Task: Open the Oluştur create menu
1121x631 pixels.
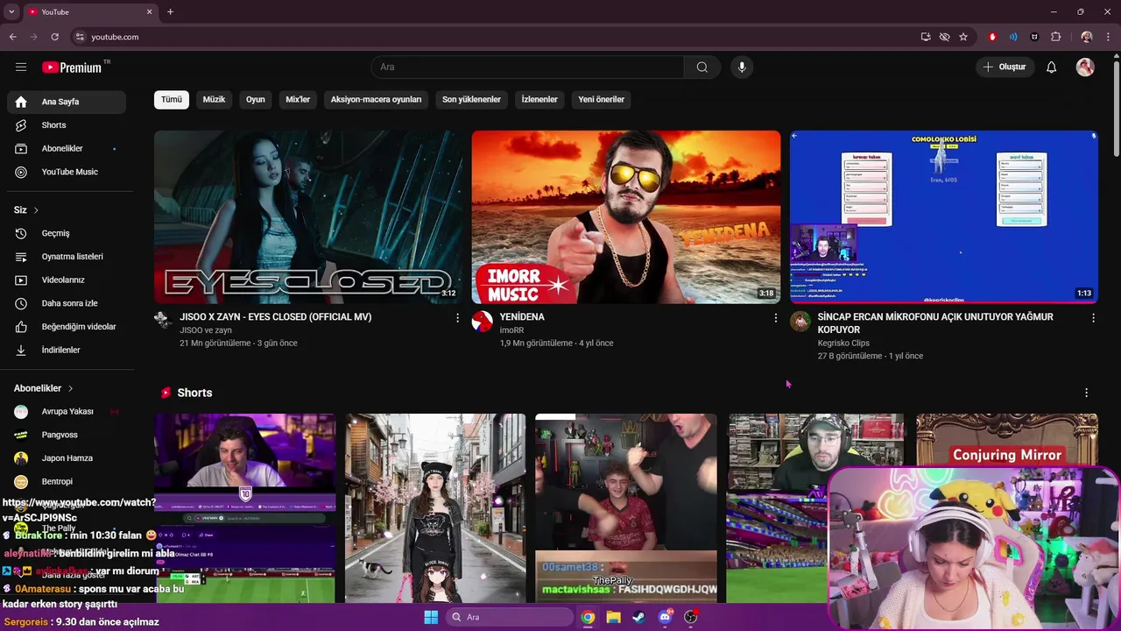Action: (1005, 67)
